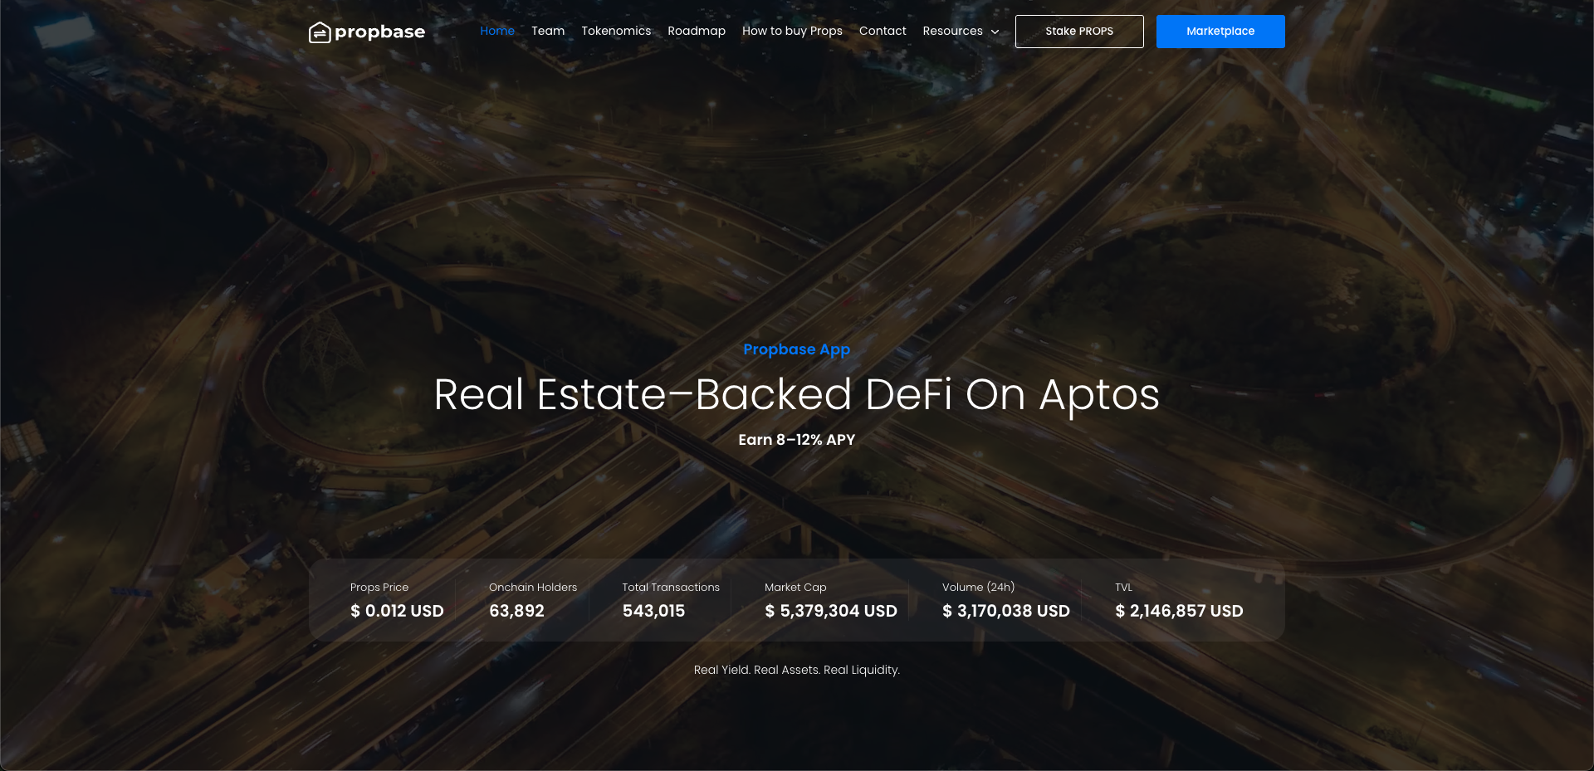This screenshot has height=771, width=1594.
Task: Click the Props Price label
Action: [x=379, y=587]
